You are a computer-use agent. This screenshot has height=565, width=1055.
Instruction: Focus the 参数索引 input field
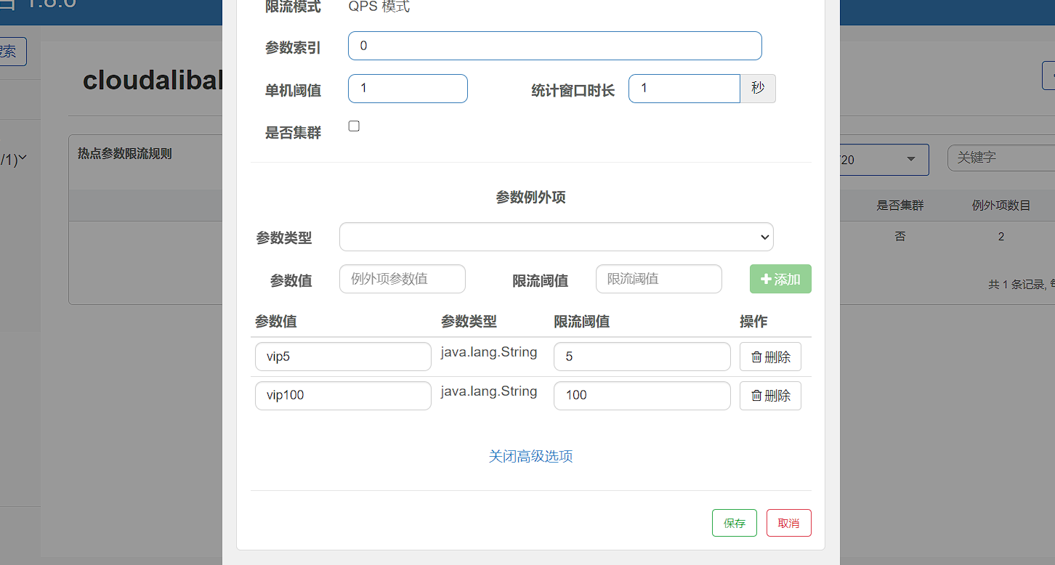click(x=554, y=46)
